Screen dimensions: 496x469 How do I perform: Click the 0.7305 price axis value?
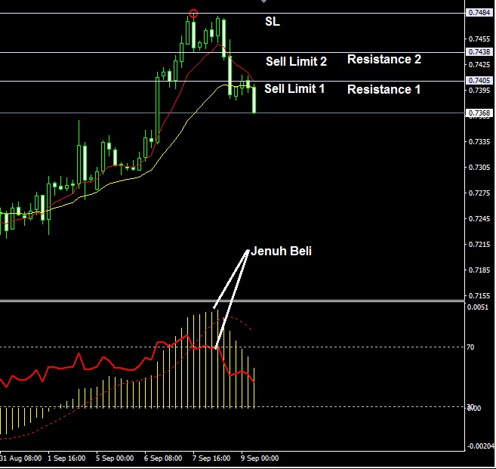479,167
